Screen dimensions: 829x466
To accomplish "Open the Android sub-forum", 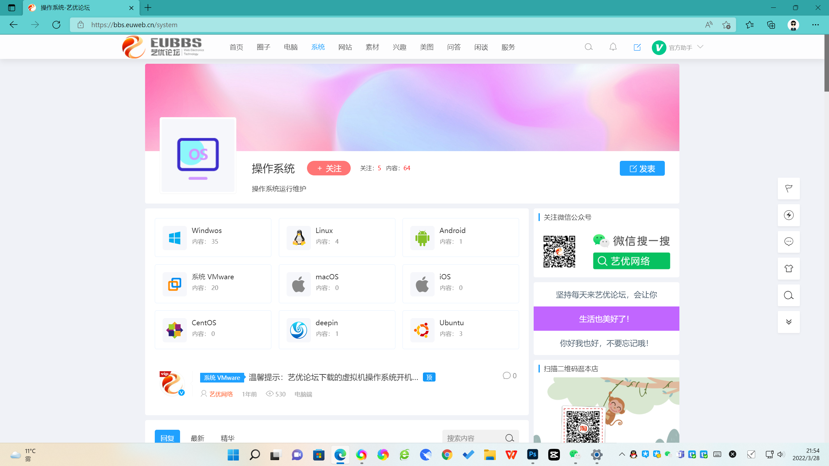I will pos(461,238).
